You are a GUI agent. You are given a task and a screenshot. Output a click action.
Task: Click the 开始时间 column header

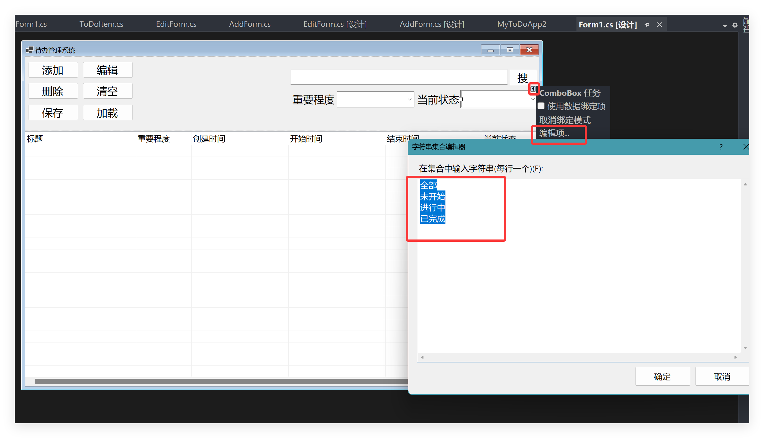click(336, 139)
